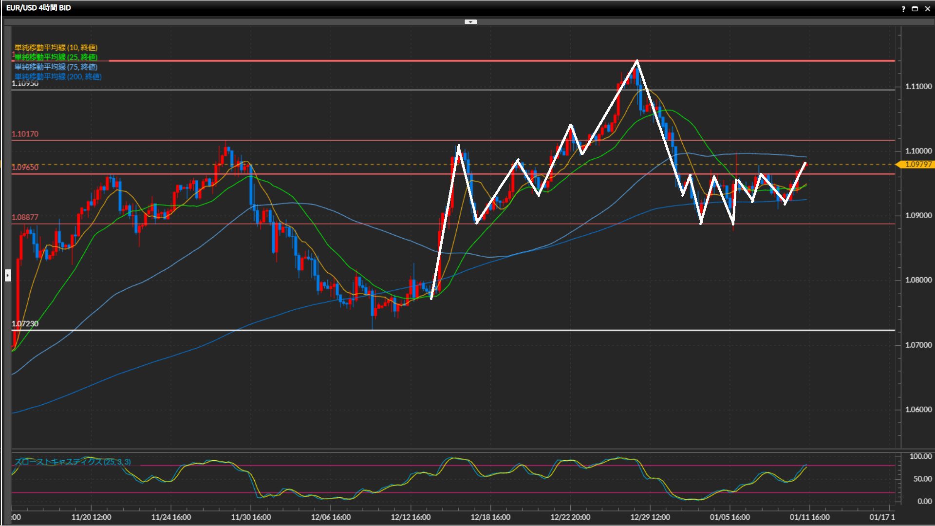Viewport: 935px width, 526px height.
Task: Expand the top toolbar dropdown arrow
Action: [470, 22]
